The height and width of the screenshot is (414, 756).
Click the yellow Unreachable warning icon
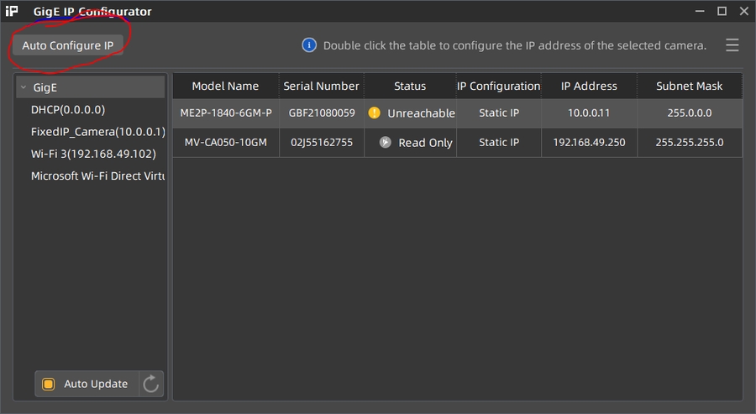(x=375, y=113)
